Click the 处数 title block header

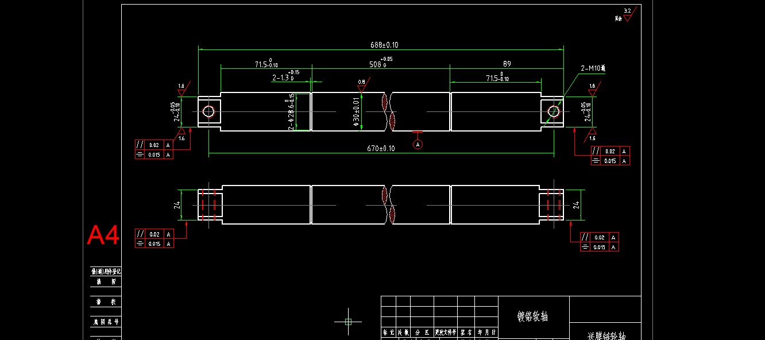coord(403,332)
